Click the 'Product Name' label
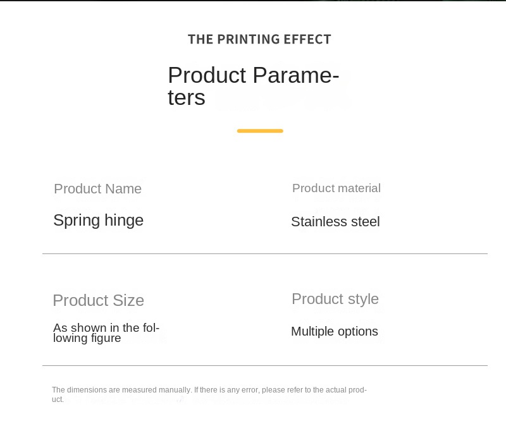This screenshot has width=506, height=438. click(x=98, y=189)
